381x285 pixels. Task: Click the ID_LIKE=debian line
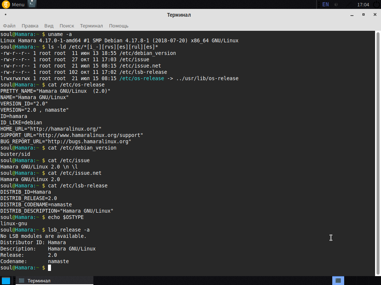(x=21, y=122)
